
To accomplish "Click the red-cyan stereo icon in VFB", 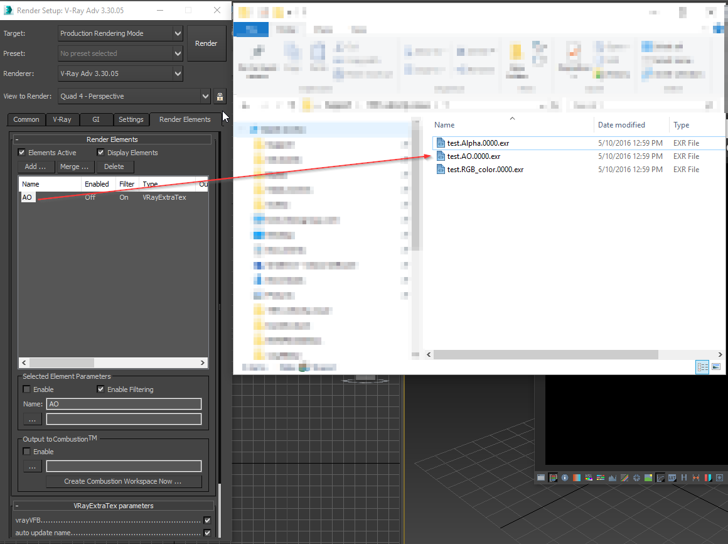I will pos(708,477).
